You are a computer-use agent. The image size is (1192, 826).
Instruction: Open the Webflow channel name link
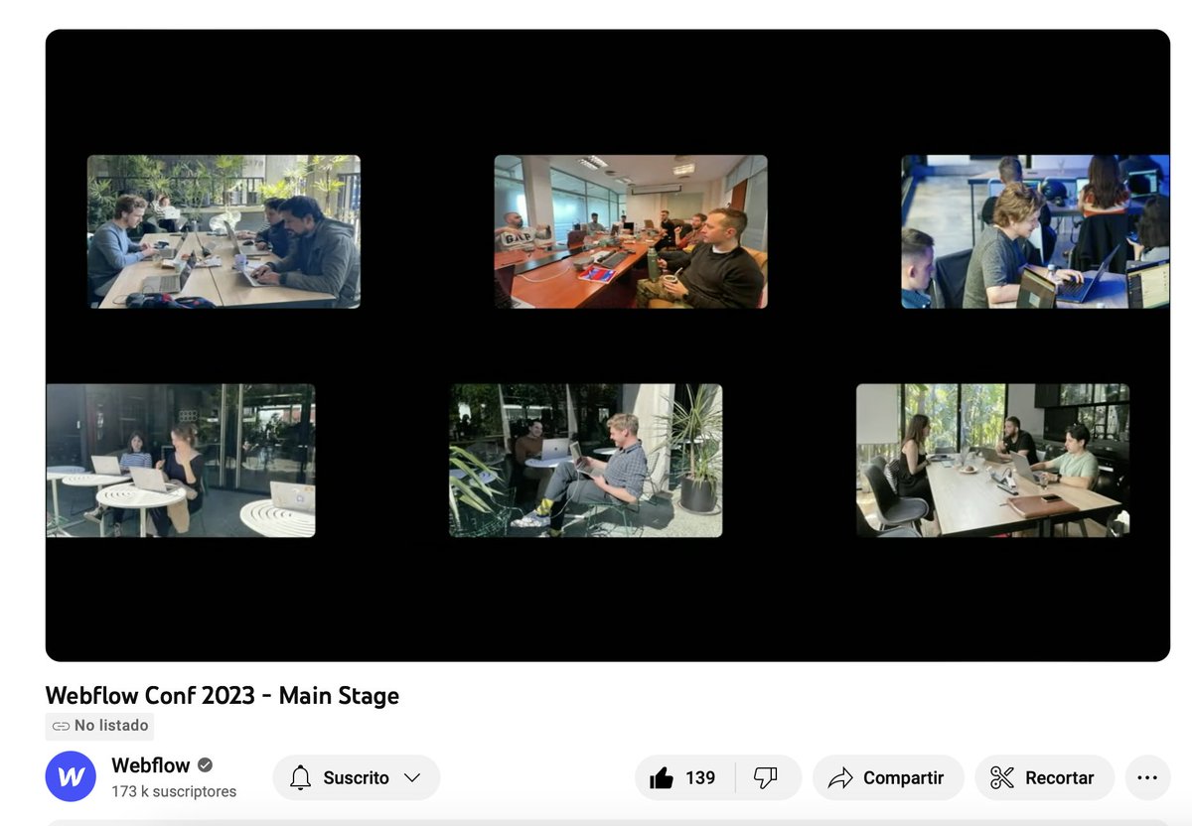151,765
